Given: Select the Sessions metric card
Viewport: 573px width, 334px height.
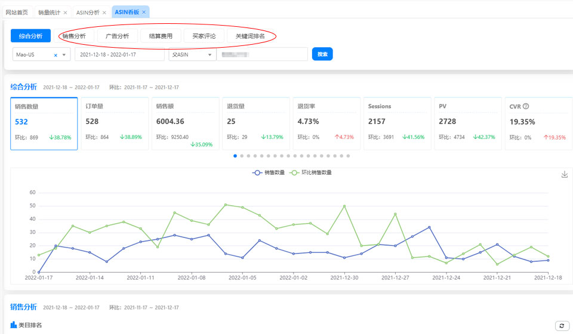Looking at the screenshot, I should [398, 123].
